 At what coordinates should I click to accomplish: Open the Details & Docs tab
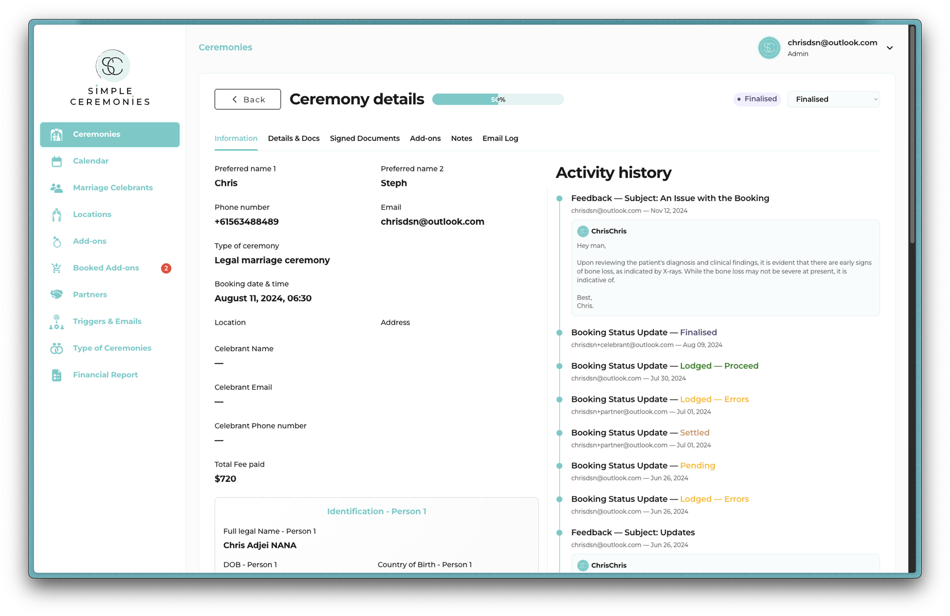click(293, 138)
